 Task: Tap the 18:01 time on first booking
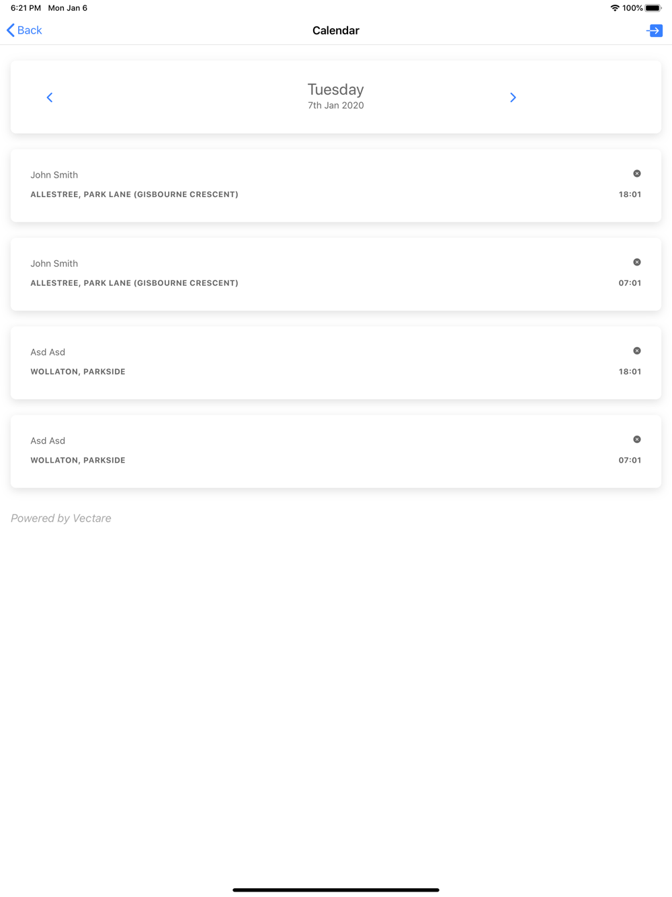[630, 194]
